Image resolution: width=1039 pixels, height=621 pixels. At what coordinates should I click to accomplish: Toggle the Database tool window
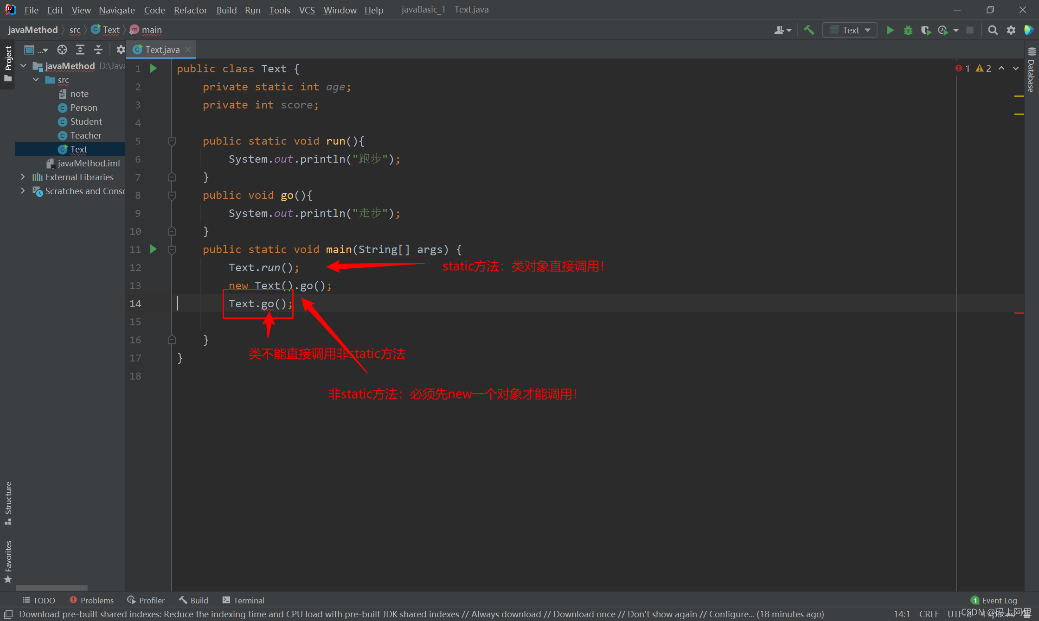1032,70
